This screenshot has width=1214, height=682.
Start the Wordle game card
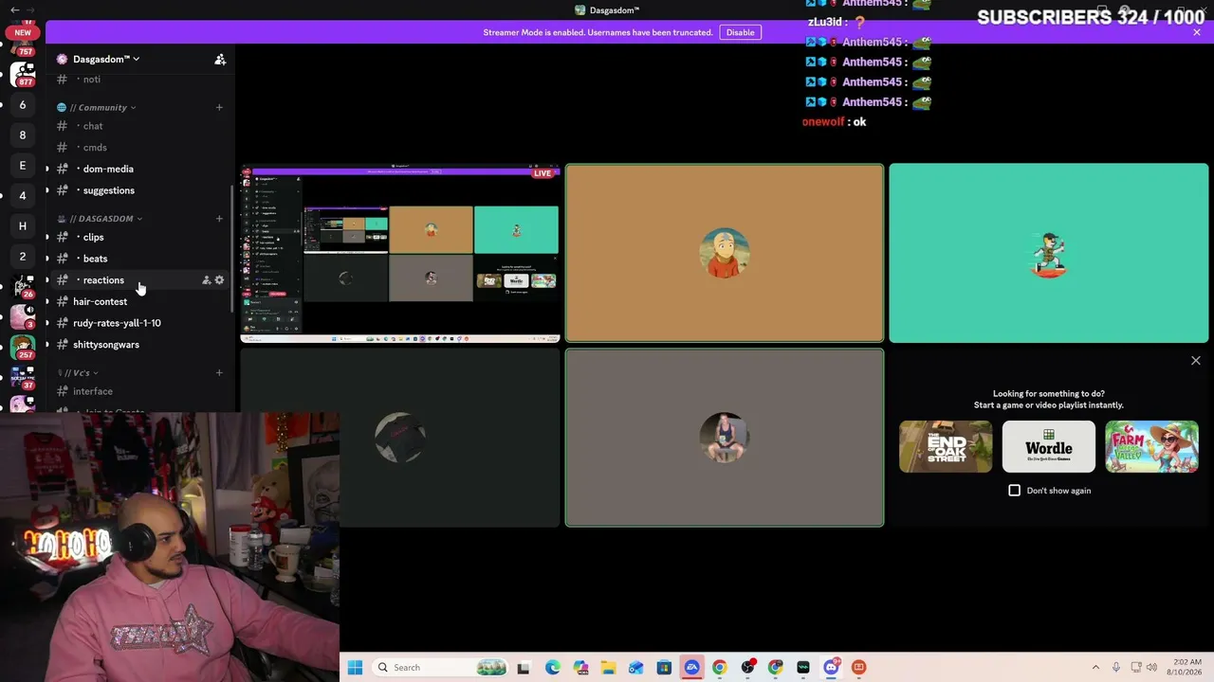coord(1049,447)
